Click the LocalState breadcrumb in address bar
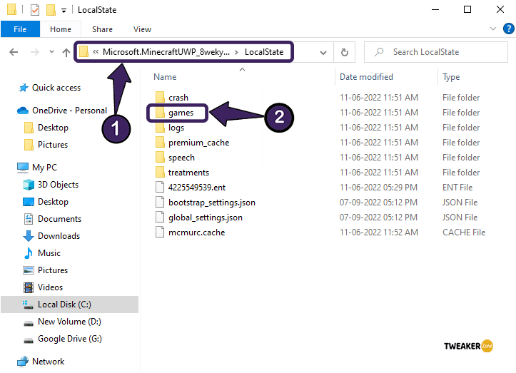The image size is (516, 373). click(x=264, y=52)
